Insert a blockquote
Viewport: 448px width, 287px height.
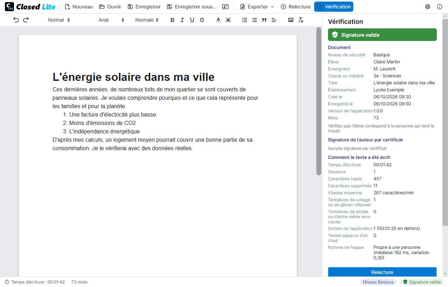coord(264,20)
